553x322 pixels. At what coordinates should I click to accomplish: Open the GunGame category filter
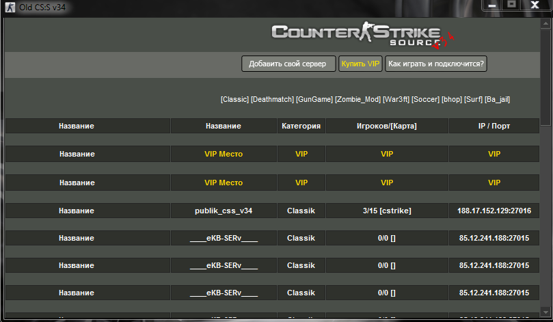pyautogui.click(x=314, y=99)
